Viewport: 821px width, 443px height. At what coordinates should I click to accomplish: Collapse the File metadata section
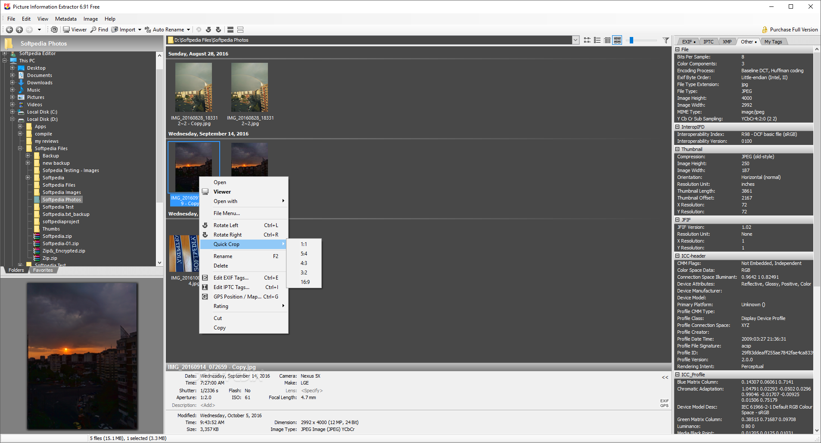tap(678, 49)
